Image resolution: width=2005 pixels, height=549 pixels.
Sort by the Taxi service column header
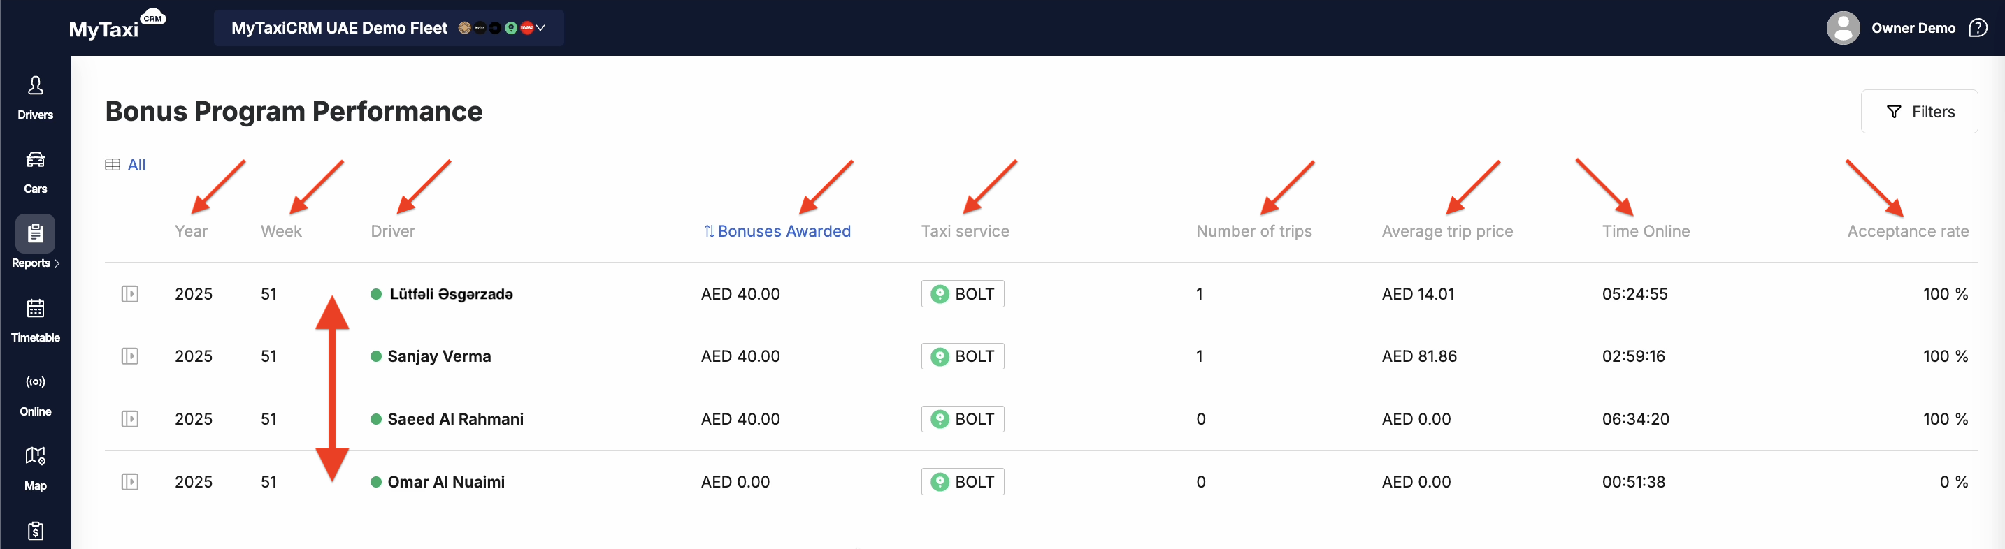click(965, 231)
